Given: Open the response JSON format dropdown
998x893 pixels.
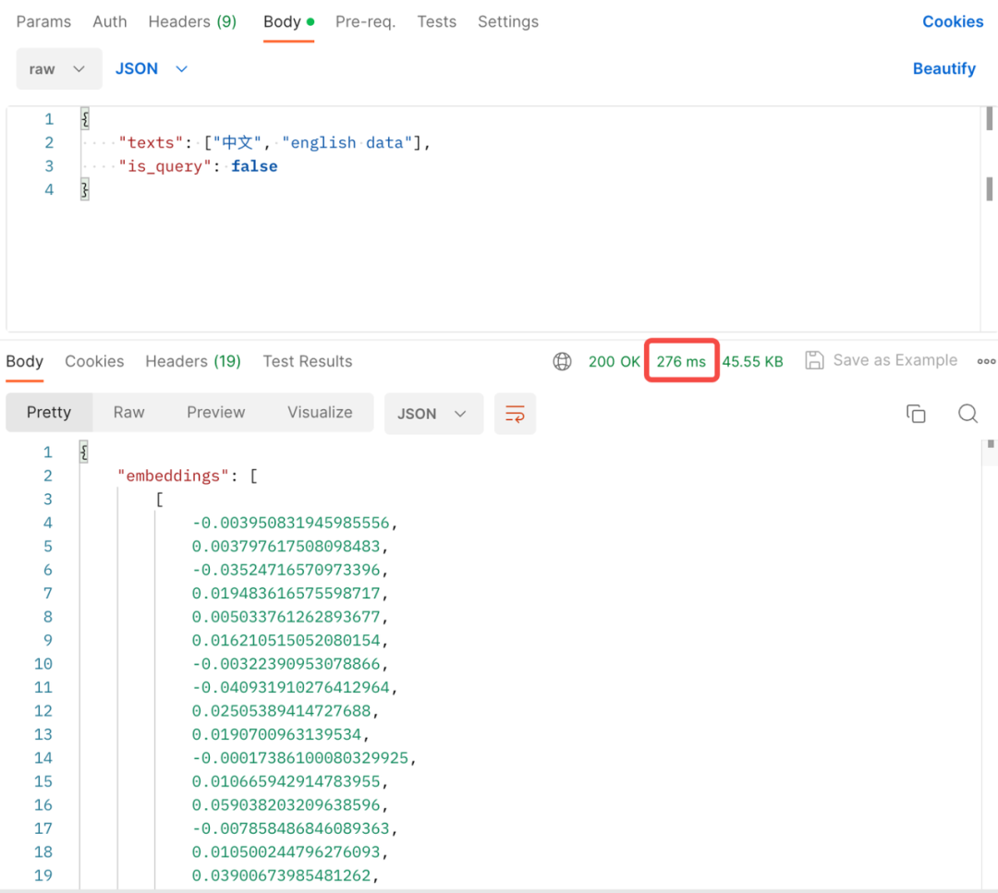Looking at the screenshot, I should tap(433, 414).
